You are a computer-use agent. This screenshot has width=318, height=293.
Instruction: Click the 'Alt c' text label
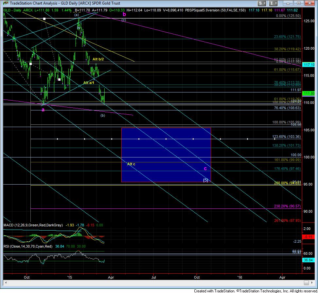[x=131, y=164]
